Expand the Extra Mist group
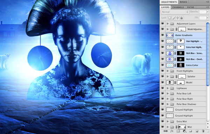 (168, 121)
